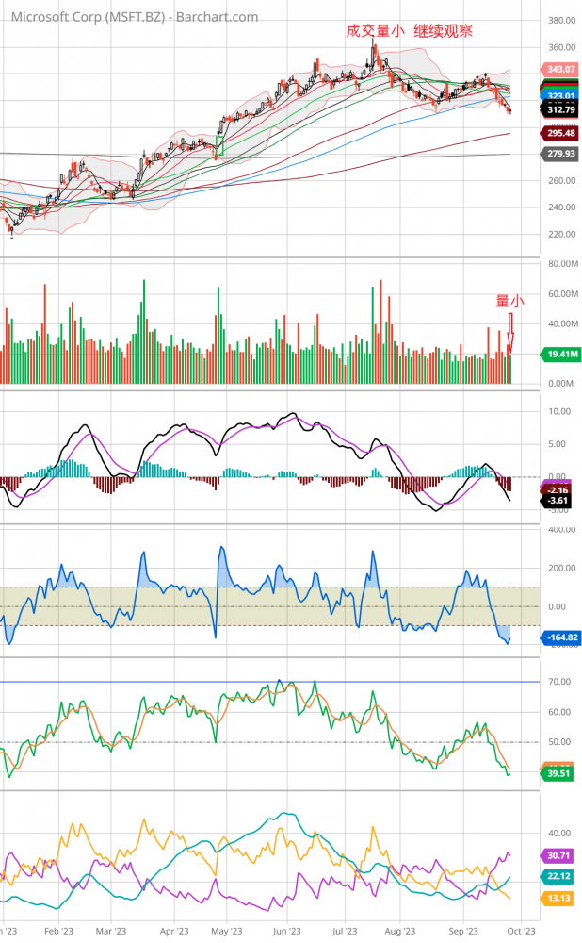Click the blue -164.82 indicator tag
This screenshot has width=582, height=943.
(x=561, y=637)
